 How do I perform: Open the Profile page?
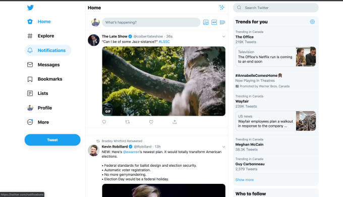39,108
